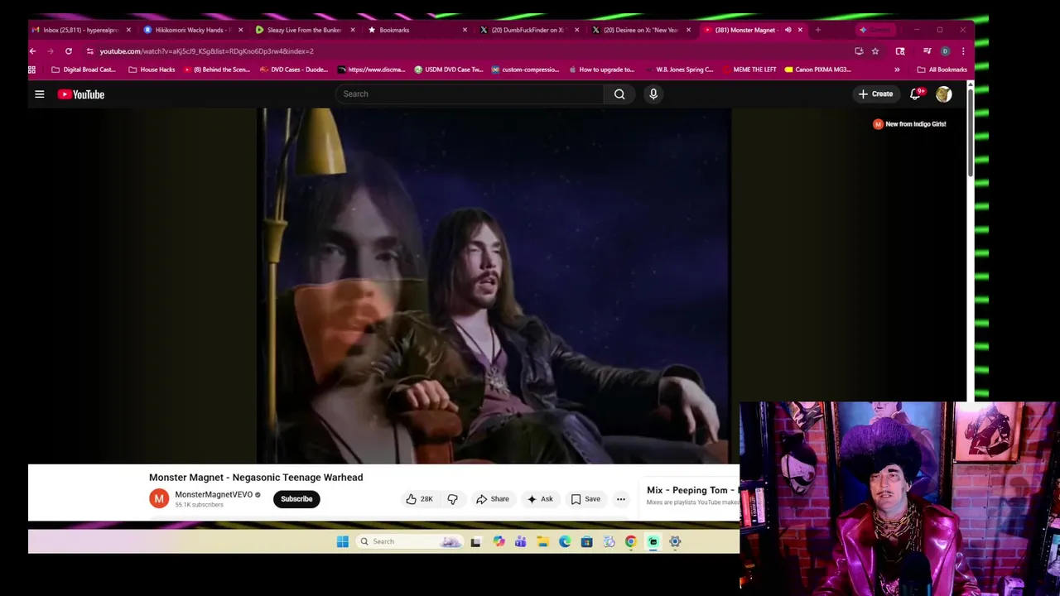Open Chrome media control icon
1060x596 pixels.
tap(927, 51)
